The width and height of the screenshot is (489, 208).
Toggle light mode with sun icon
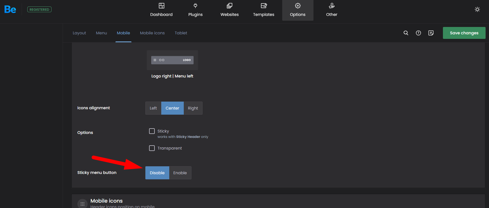pos(477,9)
